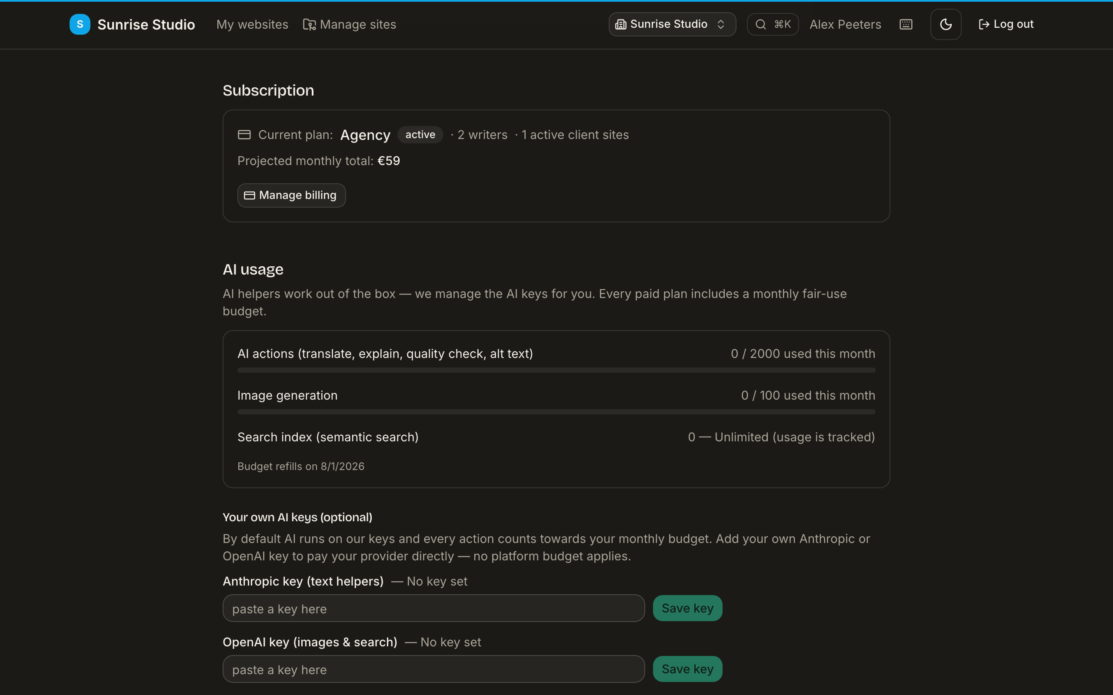Click the 'active' plan status badge
Image resolution: width=1113 pixels, height=695 pixels.
420,135
